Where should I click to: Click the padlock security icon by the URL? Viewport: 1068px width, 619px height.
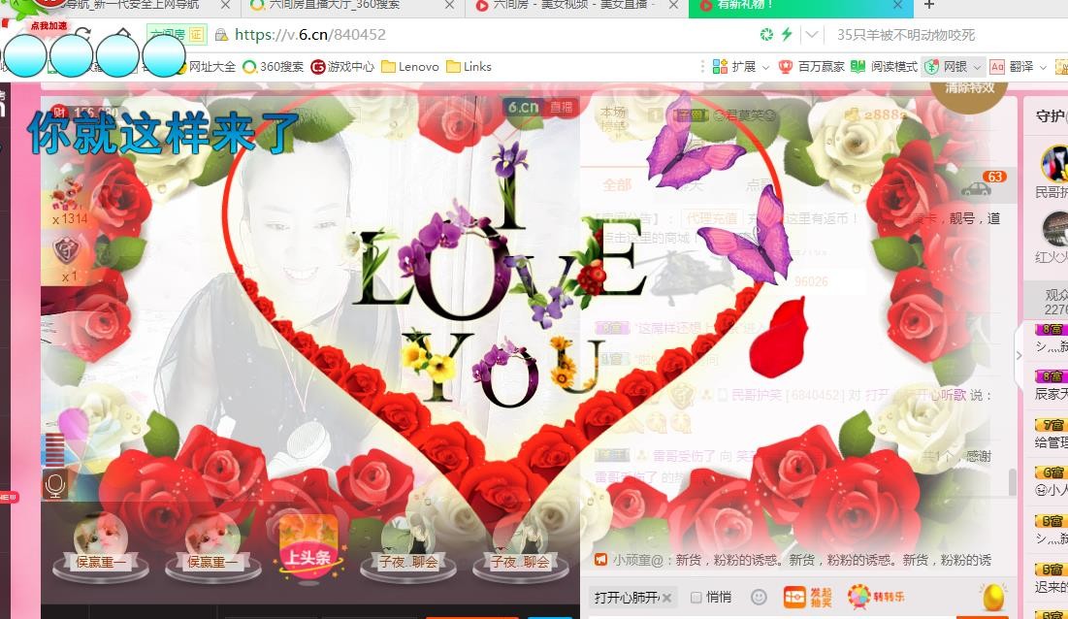(x=221, y=34)
